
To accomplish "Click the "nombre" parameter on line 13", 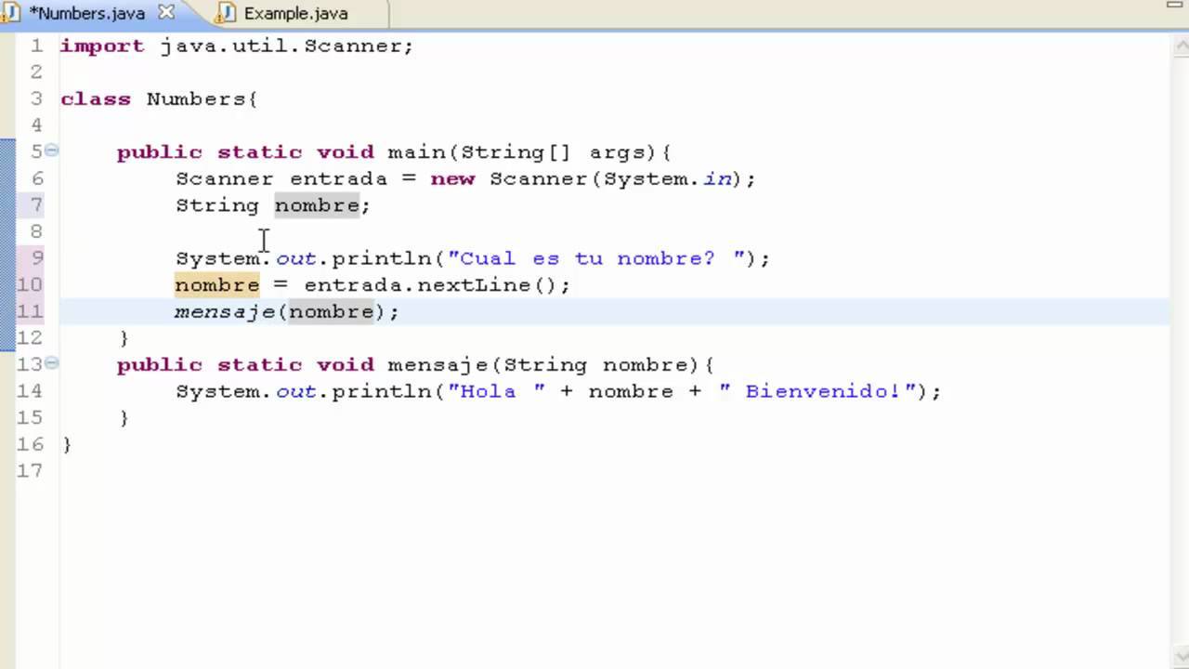I will click(x=646, y=365).
